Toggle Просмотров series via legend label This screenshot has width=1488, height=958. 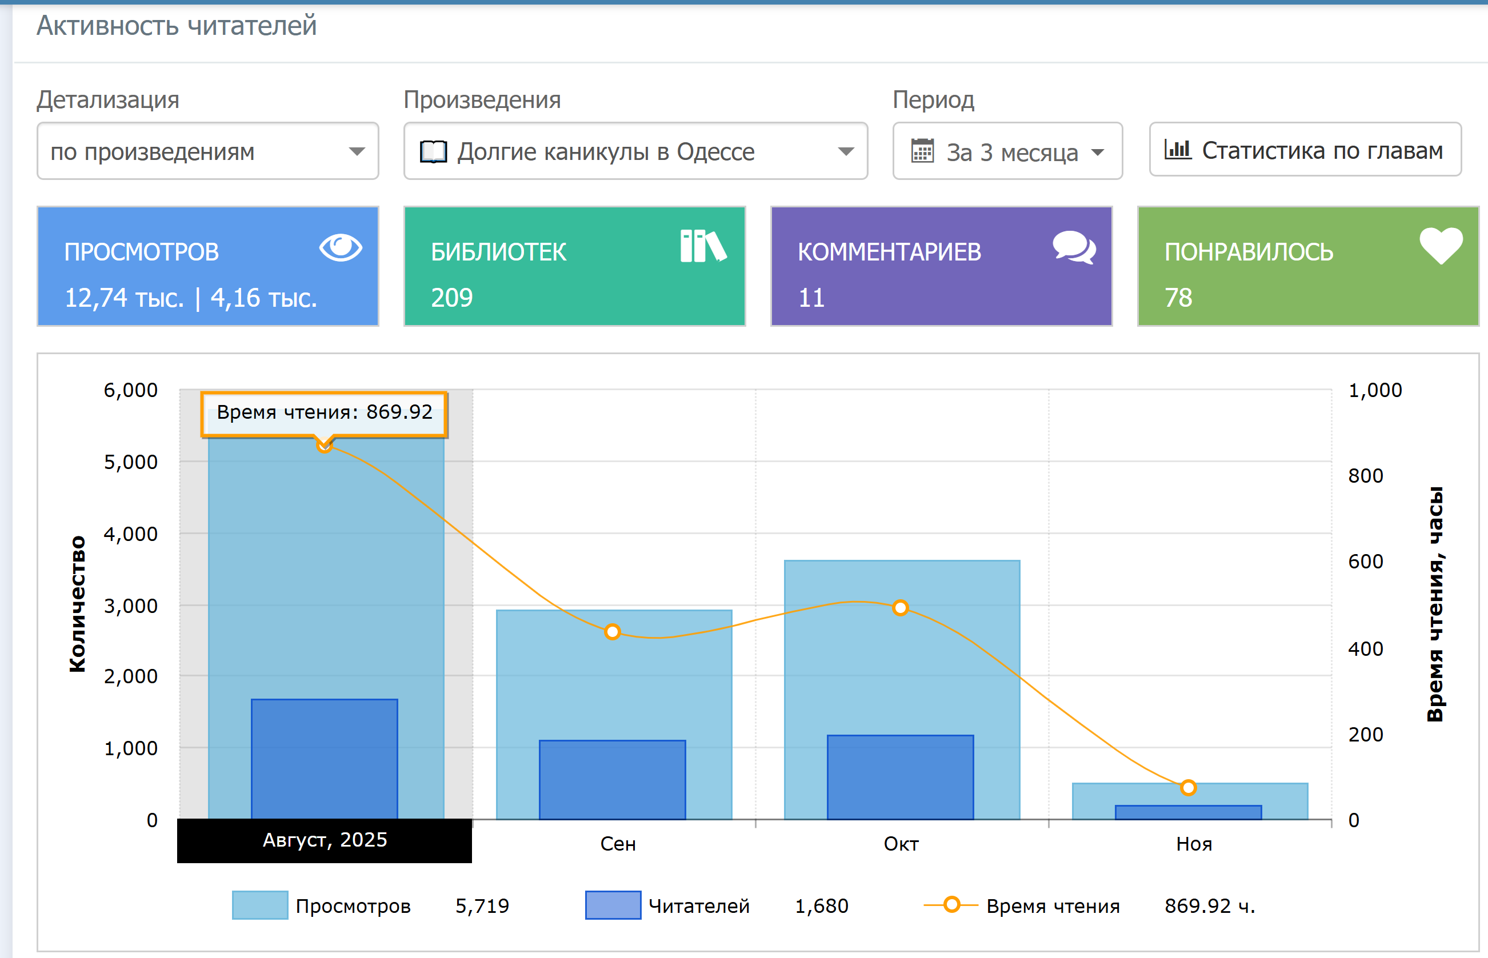click(353, 906)
